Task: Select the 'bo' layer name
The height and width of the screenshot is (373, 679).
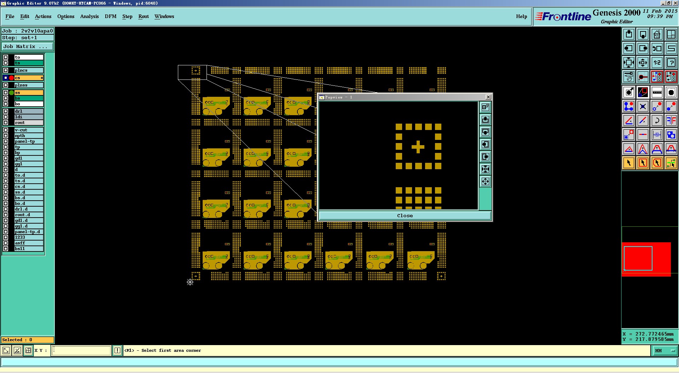Action: [x=29, y=104]
